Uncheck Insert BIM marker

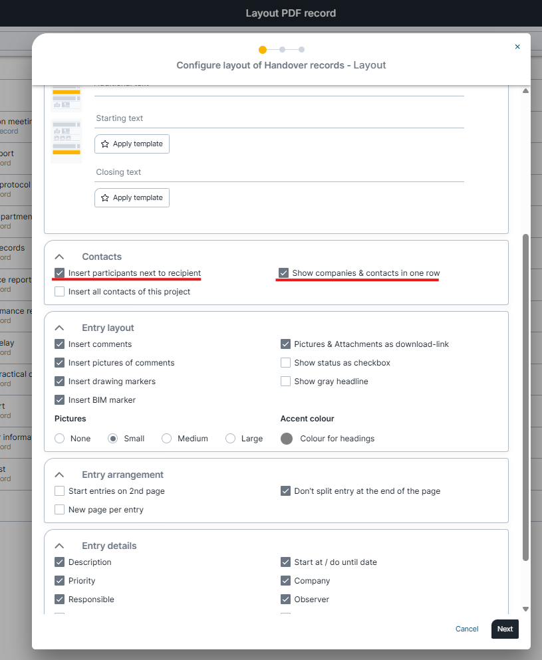click(60, 400)
